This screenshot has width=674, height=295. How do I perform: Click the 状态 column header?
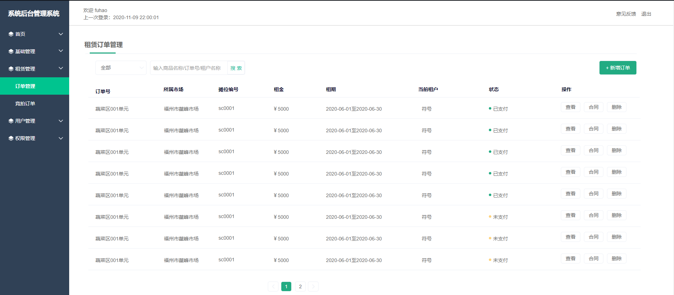[493, 89]
